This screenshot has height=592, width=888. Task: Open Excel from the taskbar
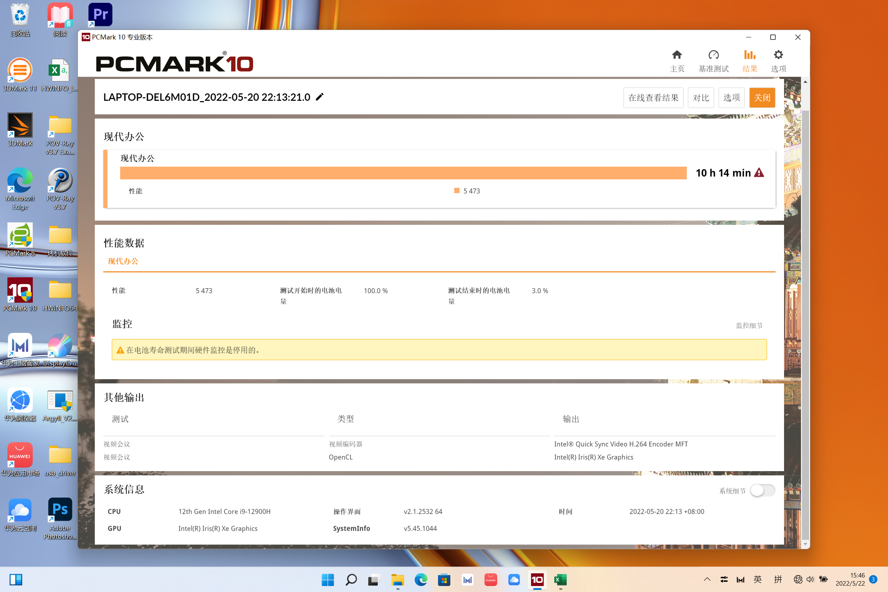click(x=560, y=580)
